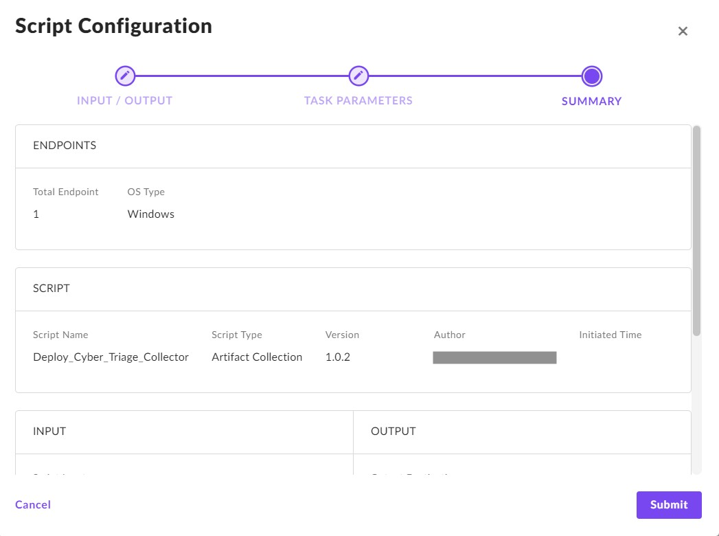Screen dimensions: 719x536
Task: Click the vertical scrollbar in summary panel
Action: (x=696, y=230)
